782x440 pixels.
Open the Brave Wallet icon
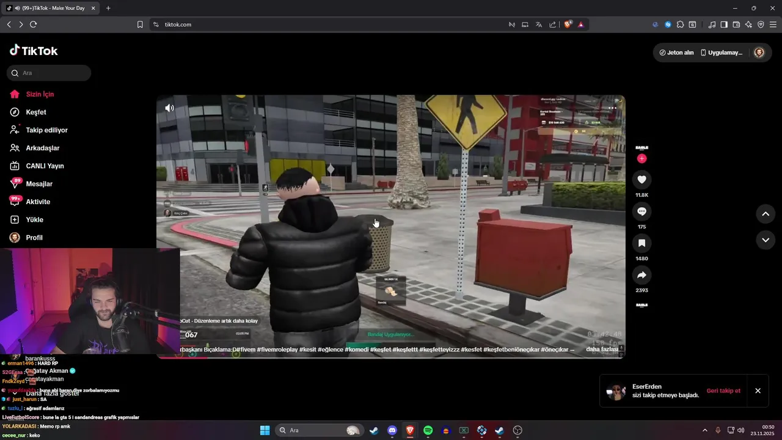point(736,24)
